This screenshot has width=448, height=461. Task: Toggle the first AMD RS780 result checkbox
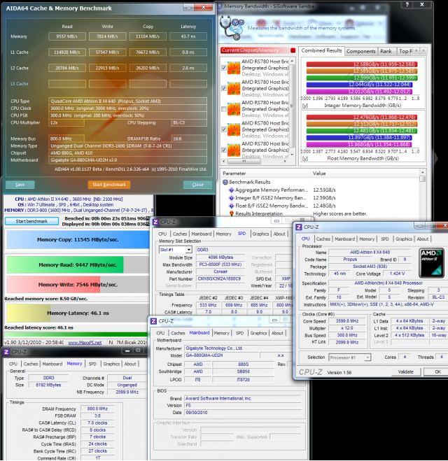coord(224,68)
